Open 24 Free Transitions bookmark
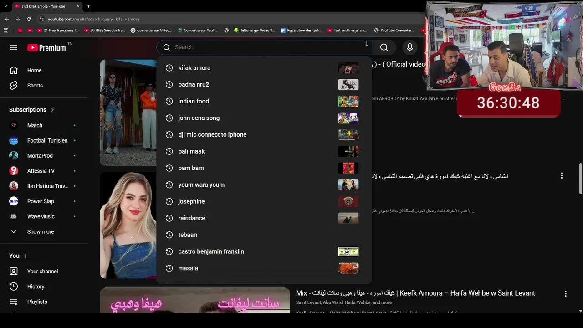Image resolution: width=583 pixels, height=328 pixels. coord(58,31)
